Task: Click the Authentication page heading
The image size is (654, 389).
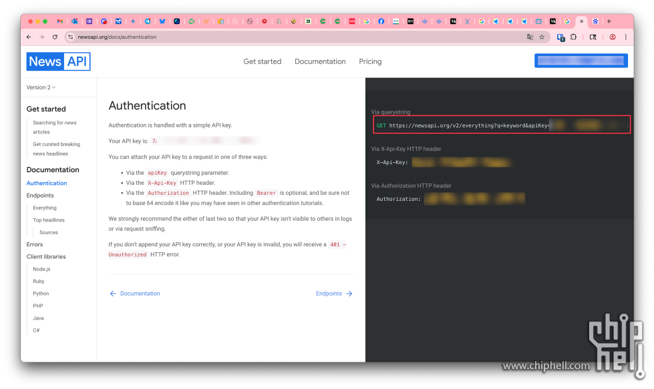Action: [147, 106]
